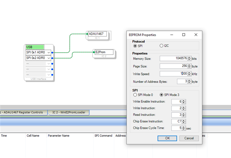
Task: Adjust Read Instruction spinner arrows
Action: point(184,115)
